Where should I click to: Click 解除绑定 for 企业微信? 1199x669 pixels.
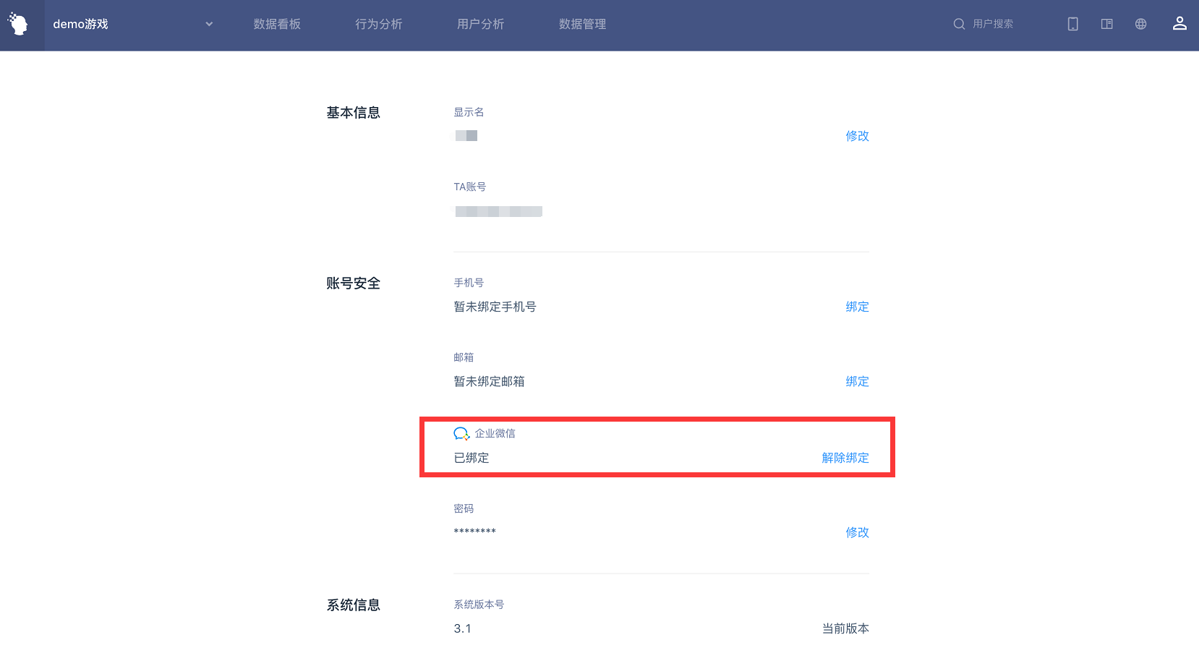[x=845, y=458]
